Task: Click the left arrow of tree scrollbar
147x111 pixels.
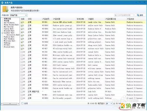Action: tap(2, 104)
